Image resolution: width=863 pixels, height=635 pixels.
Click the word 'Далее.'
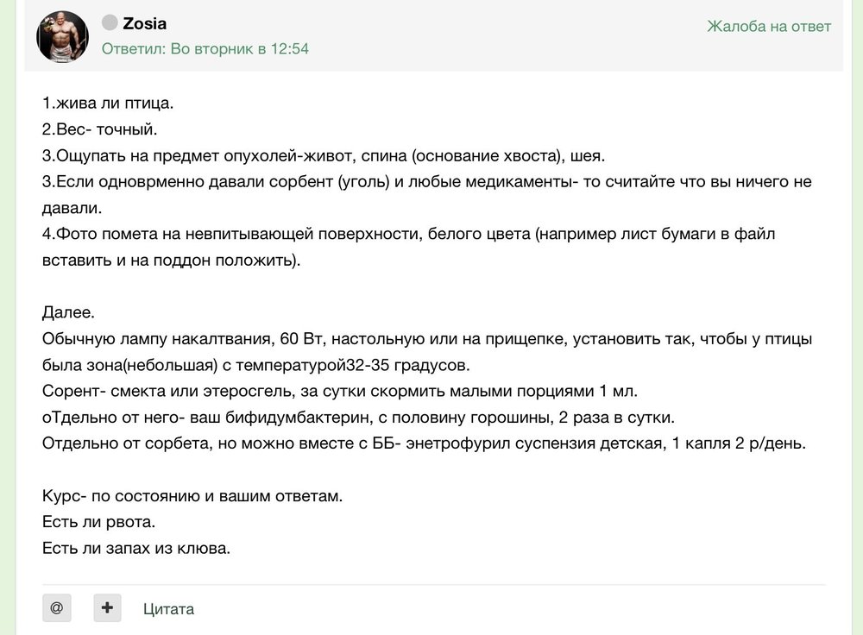point(68,312)
